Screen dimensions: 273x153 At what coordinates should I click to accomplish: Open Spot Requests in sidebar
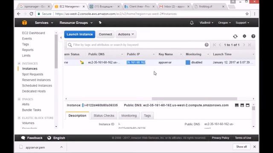coord(32,74)
